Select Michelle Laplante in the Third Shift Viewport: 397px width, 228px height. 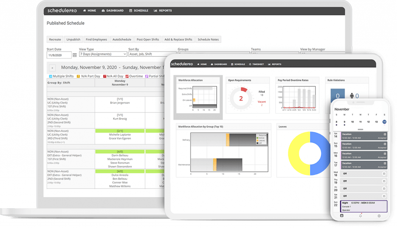(x=120, y=134)
